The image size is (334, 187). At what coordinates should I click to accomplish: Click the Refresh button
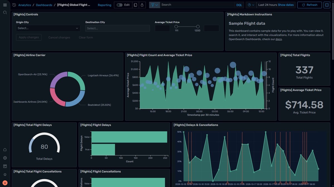click(310, 5)
